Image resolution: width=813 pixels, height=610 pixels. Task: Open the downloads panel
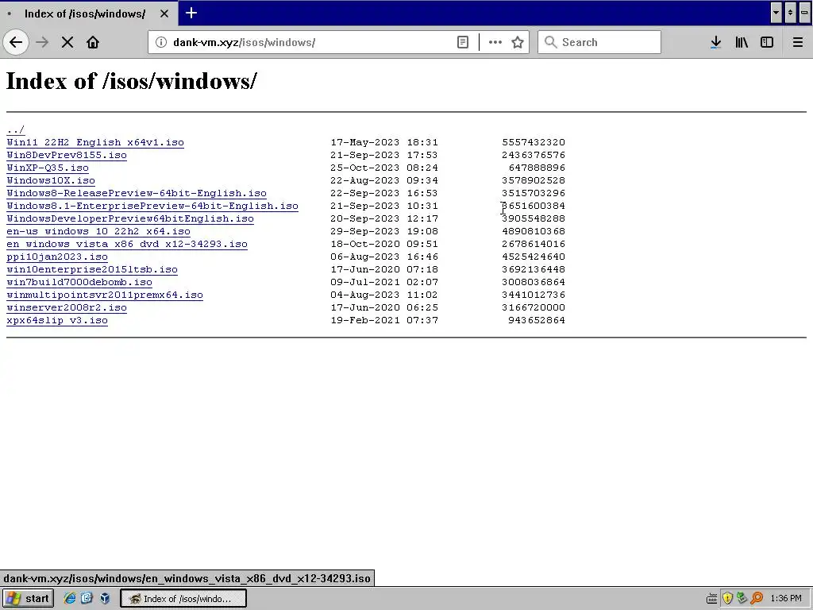715,42
